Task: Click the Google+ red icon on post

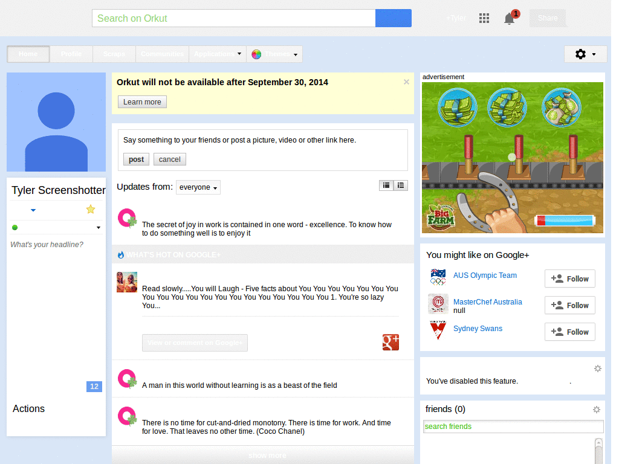Action: point(391,342)
